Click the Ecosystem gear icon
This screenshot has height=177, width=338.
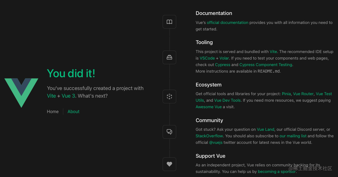pos(169,96)
